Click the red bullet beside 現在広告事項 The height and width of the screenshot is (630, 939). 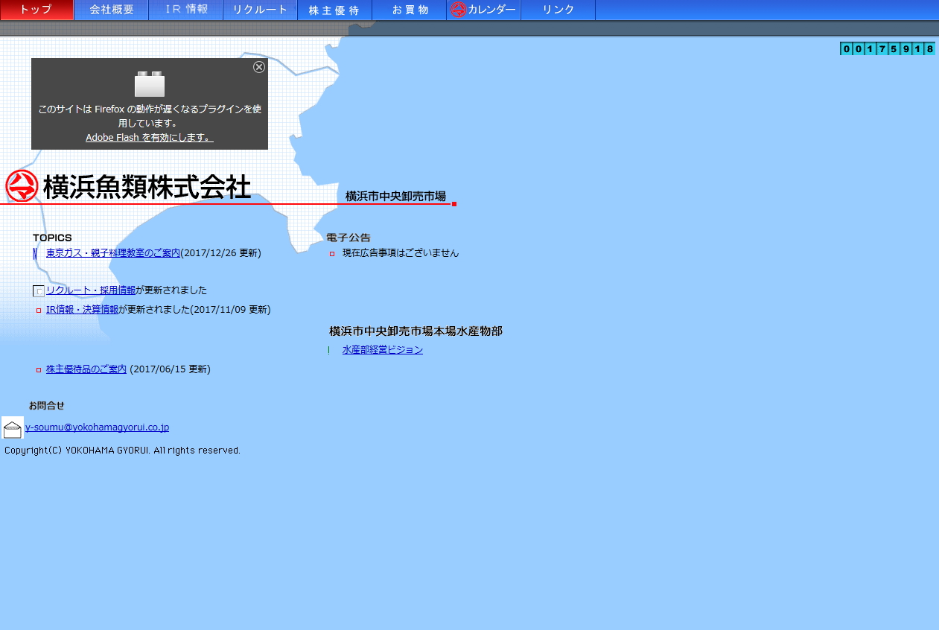pos(332,254)
